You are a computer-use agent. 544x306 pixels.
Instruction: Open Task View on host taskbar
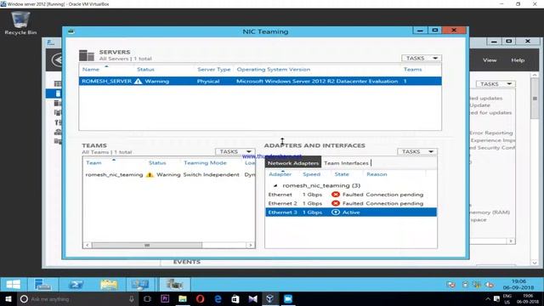pos(147,298)
